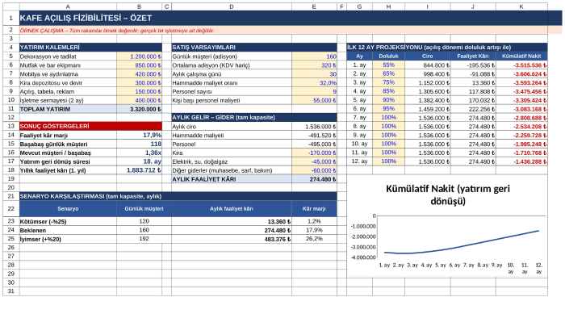Image resolution: width=565 pixels, height=318 pixels.
Task: Select the Doluluk column heading
Action: 388,56
